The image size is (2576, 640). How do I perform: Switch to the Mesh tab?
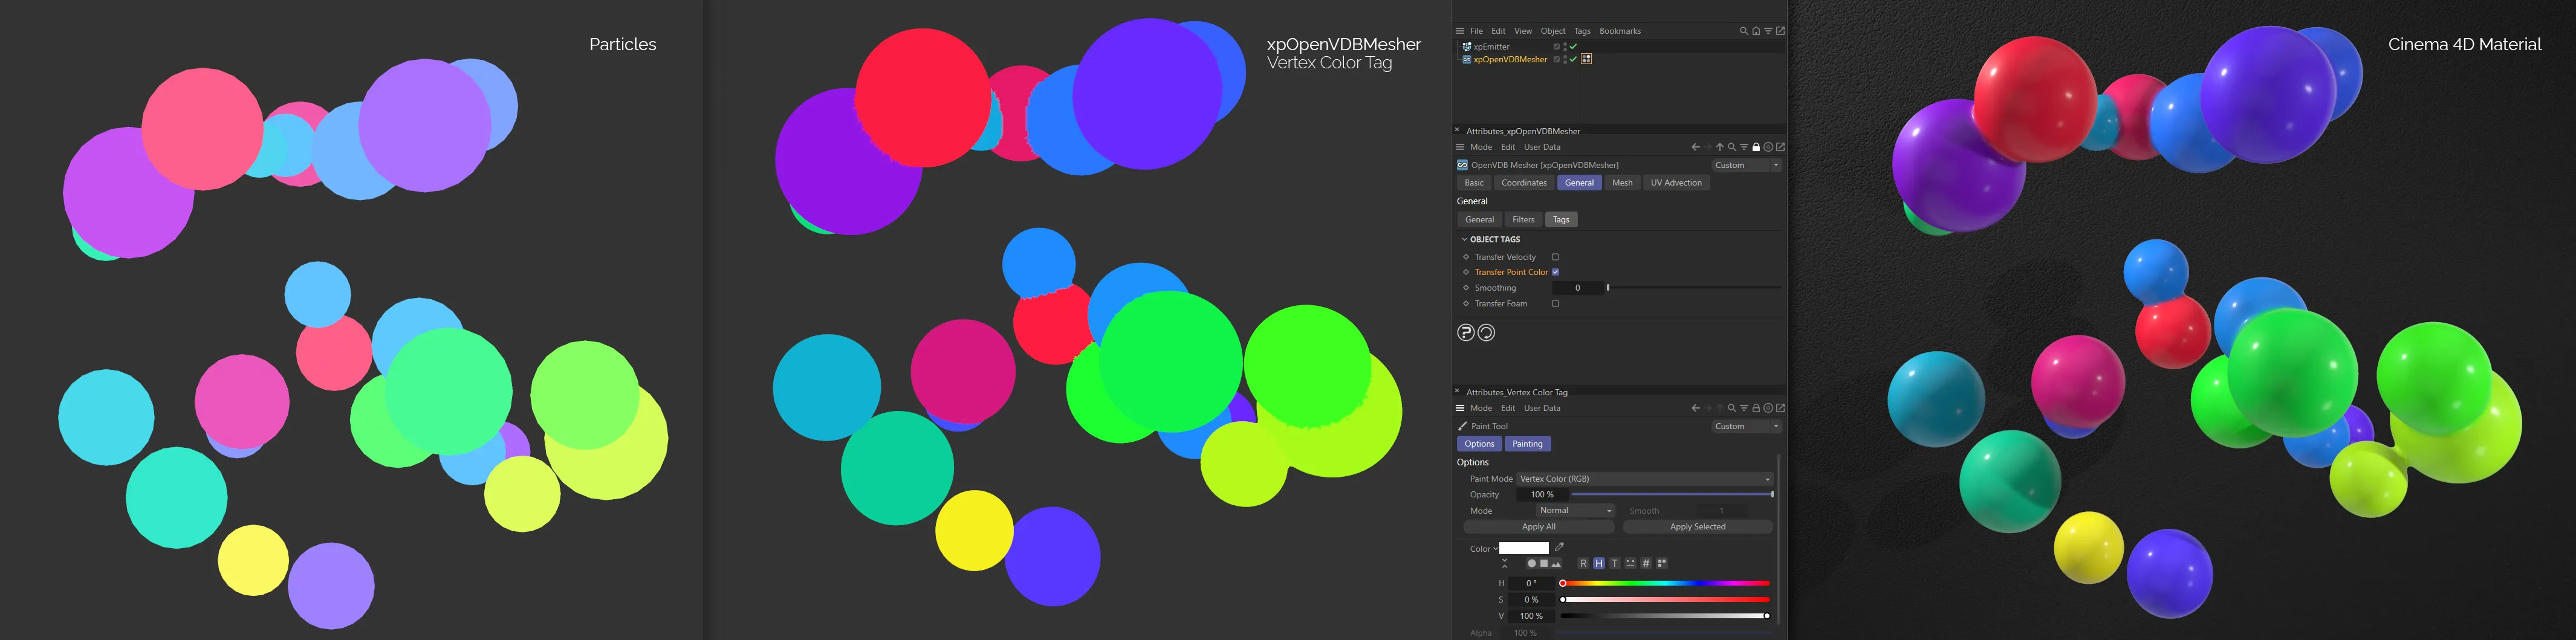[x=1622, y=182]
